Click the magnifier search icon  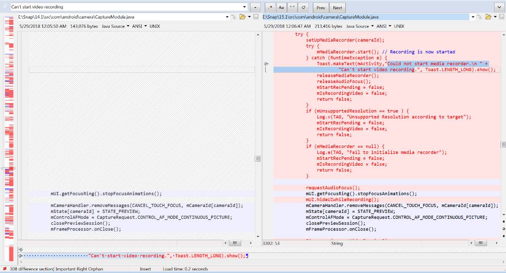pos(5,7)
